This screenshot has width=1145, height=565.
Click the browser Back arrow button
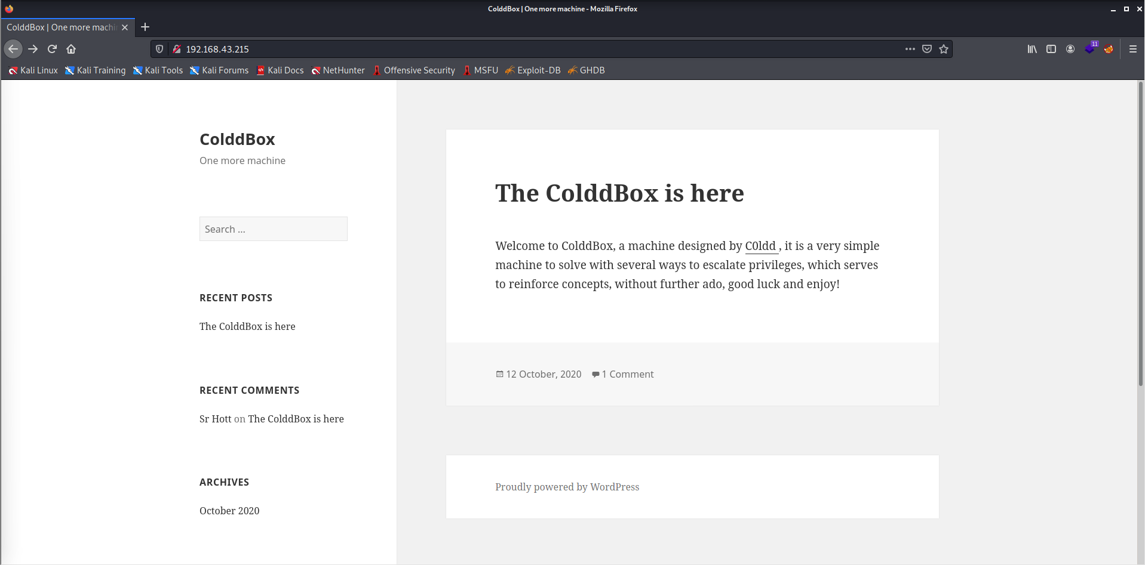[13, 49]
